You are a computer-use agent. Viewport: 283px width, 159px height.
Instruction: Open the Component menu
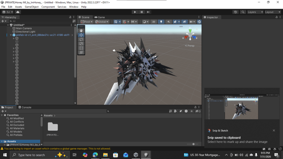[48, 7]
